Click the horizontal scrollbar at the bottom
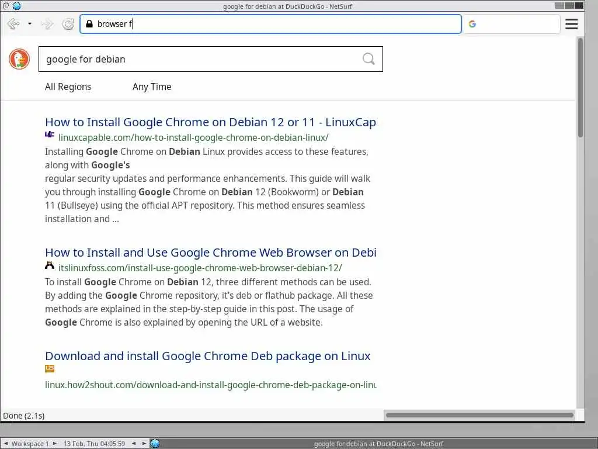The height and width of the screenshot is (449, 598). pyautogui.click(x=479, y=415)
